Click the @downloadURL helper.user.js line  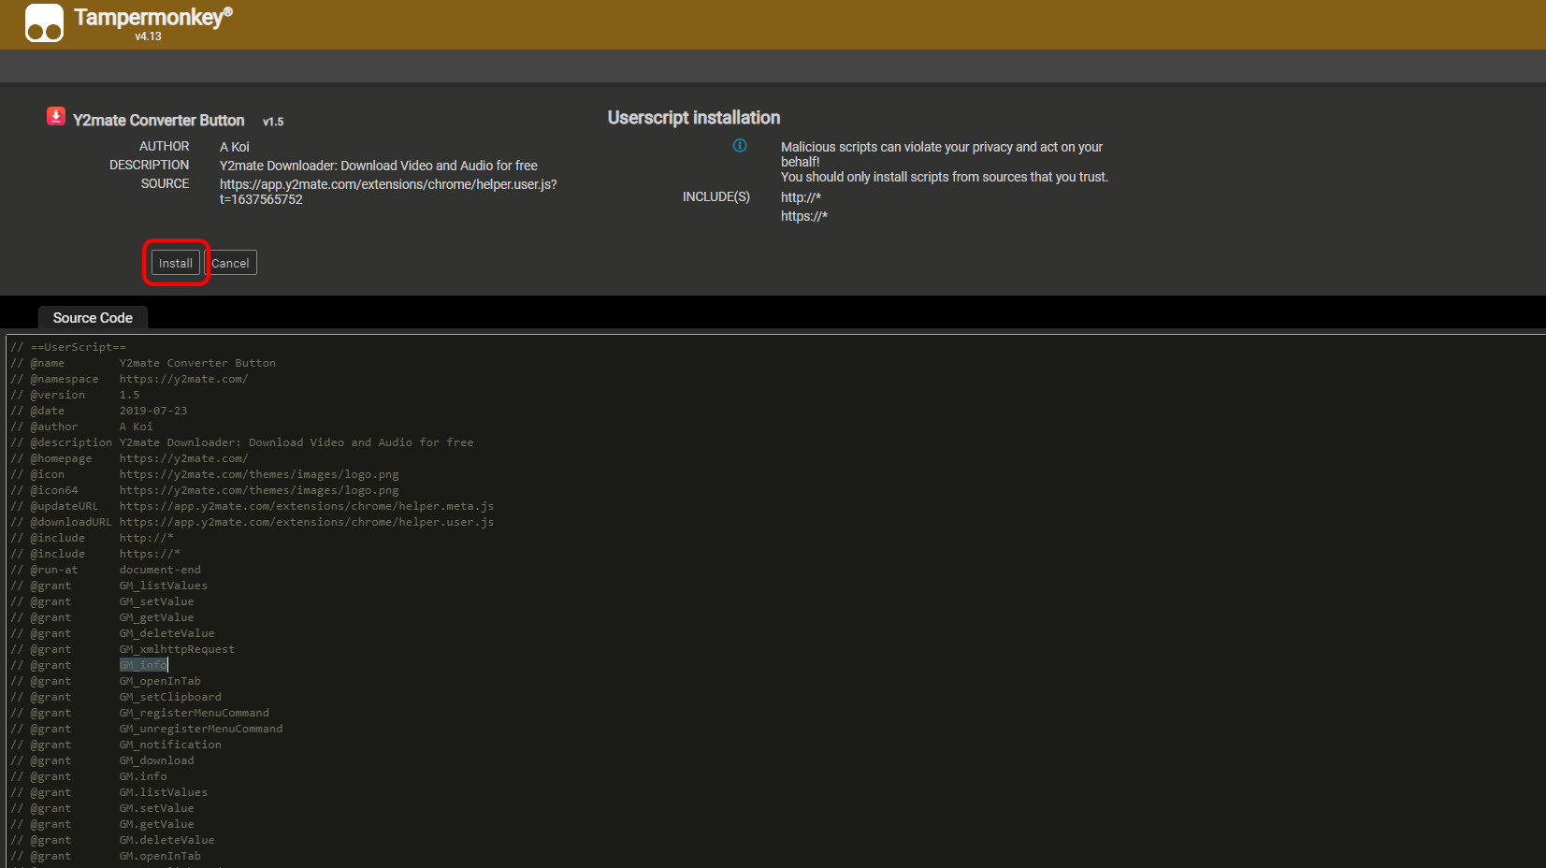pos(253,522)
